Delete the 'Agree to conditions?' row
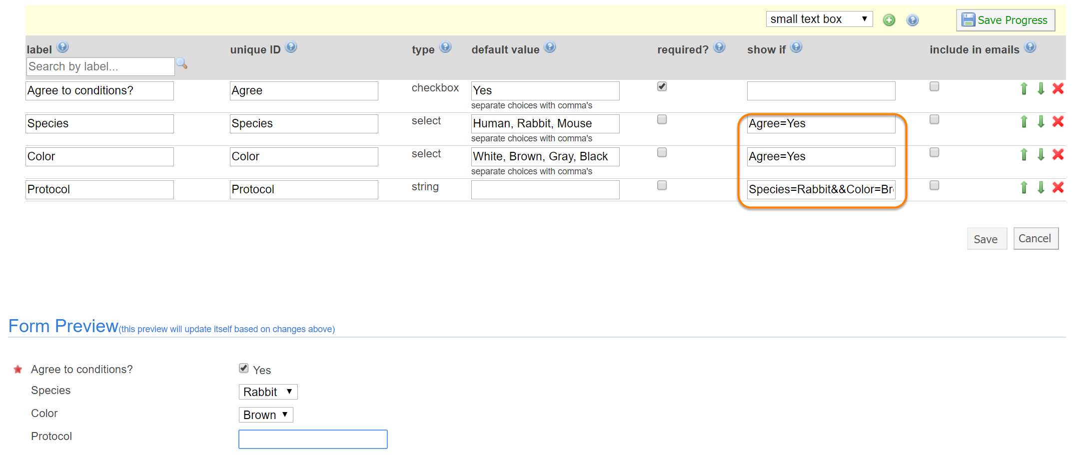The height and width of the screenshot is (455, 1073). click(1058, 88)
